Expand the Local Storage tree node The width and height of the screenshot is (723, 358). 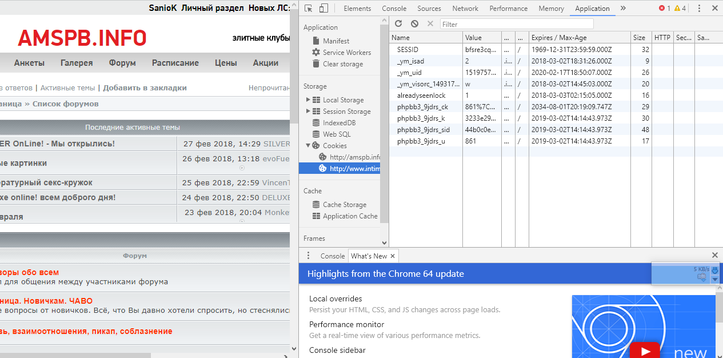[x=309, y=100]
